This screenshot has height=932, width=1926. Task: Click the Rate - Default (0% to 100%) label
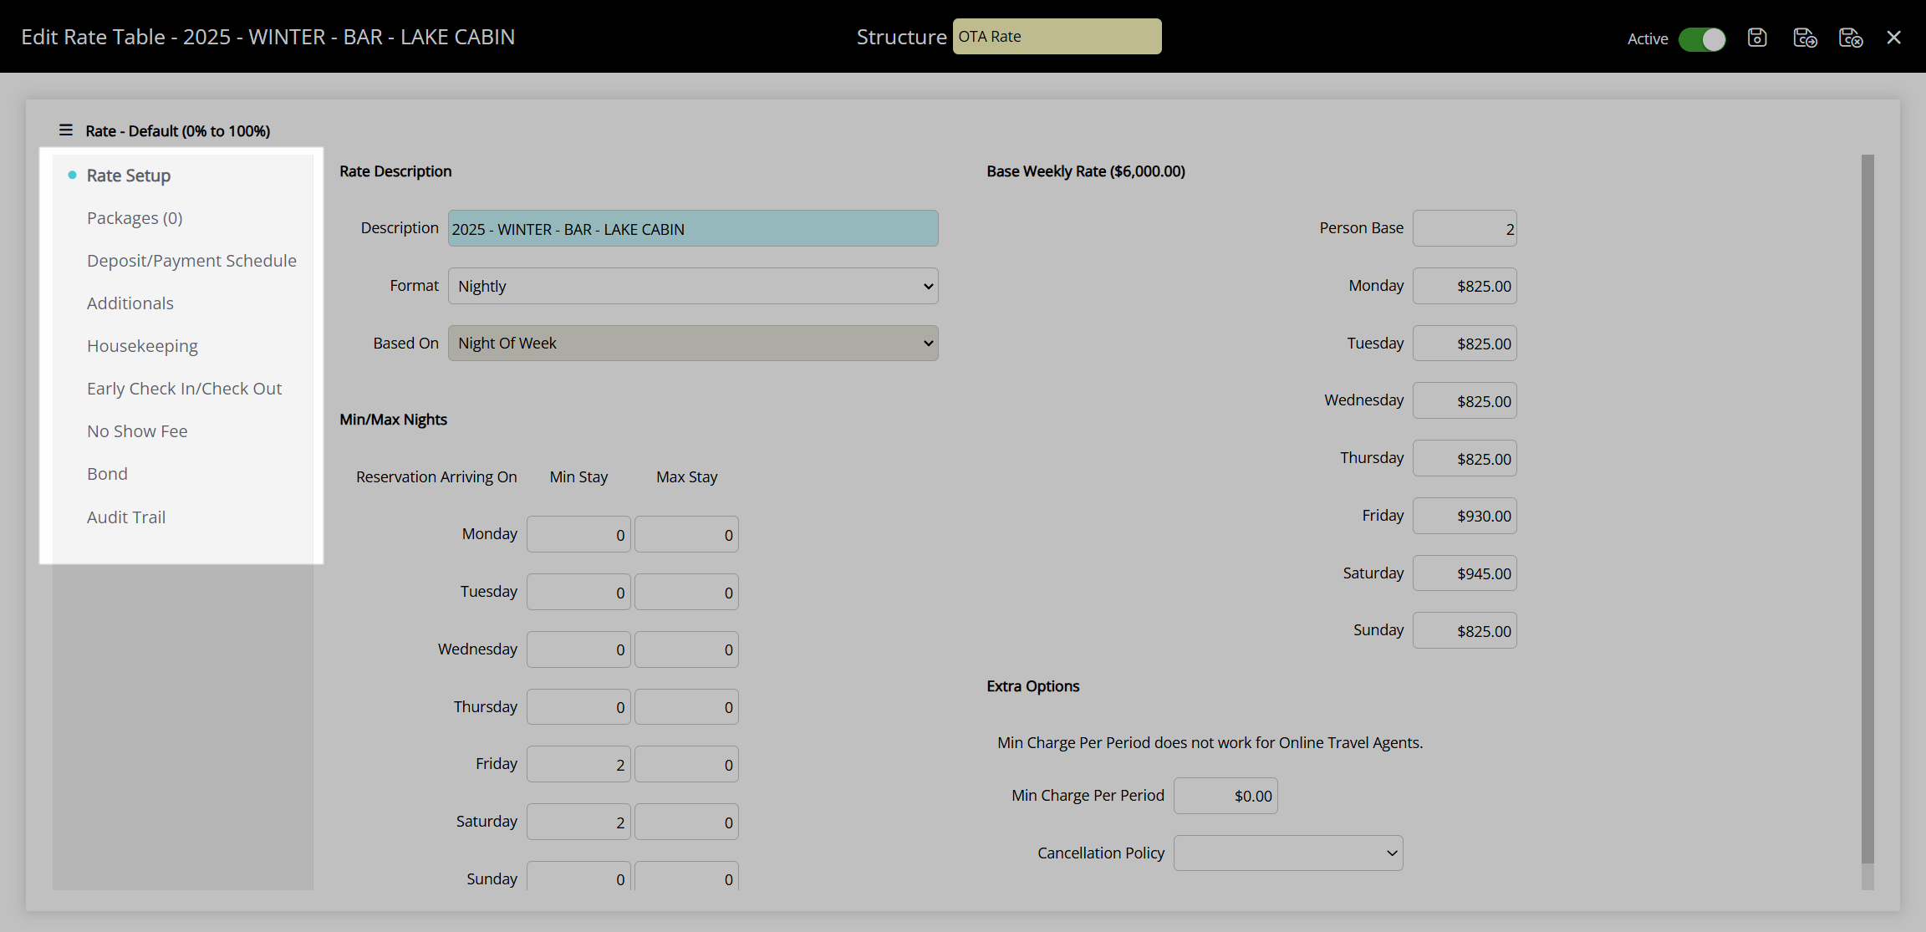click(x=178, y=131)
